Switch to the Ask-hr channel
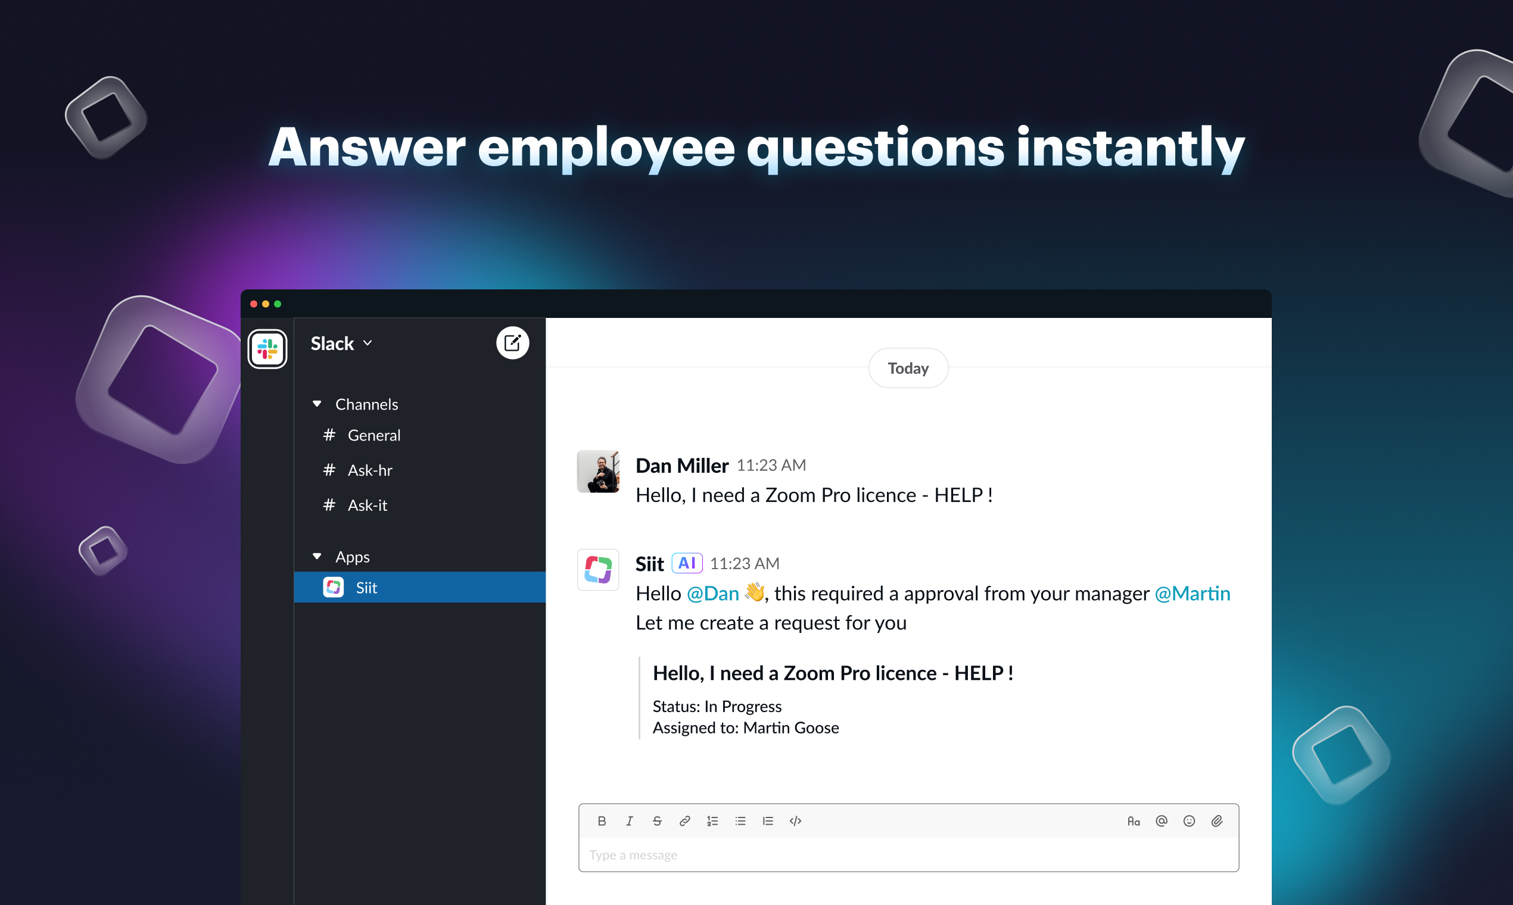 pos(370,470)
